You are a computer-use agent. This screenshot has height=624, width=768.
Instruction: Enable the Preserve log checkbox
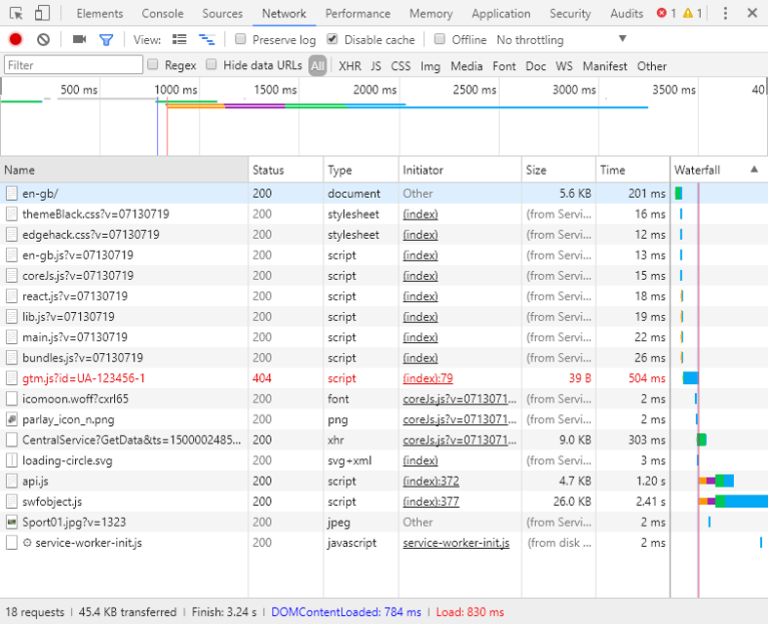click(241, 40)
